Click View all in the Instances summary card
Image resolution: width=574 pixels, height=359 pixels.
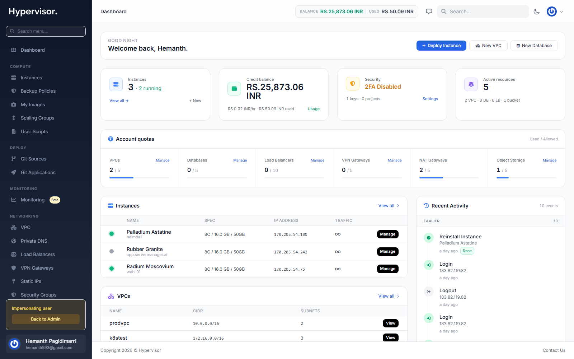click(x=119, y=101)
